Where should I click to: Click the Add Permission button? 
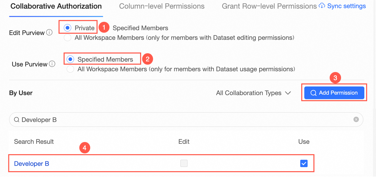click(x=334, y=93)
